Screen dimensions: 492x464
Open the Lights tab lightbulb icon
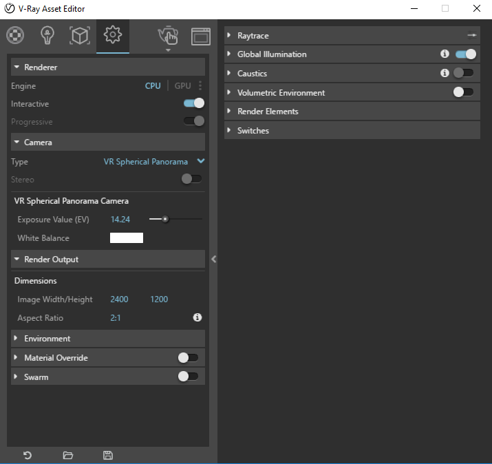(x=47, y=35)
